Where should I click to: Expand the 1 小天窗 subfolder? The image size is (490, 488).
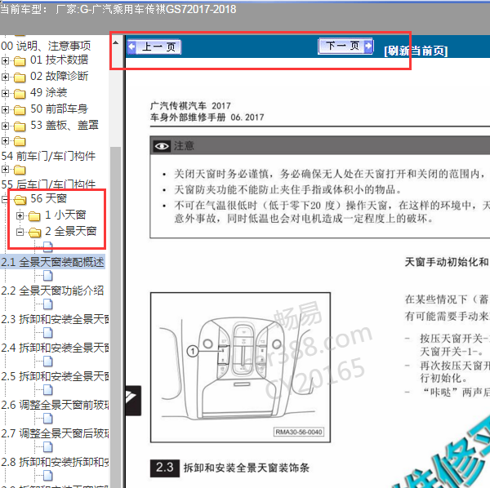click(20, 215)
